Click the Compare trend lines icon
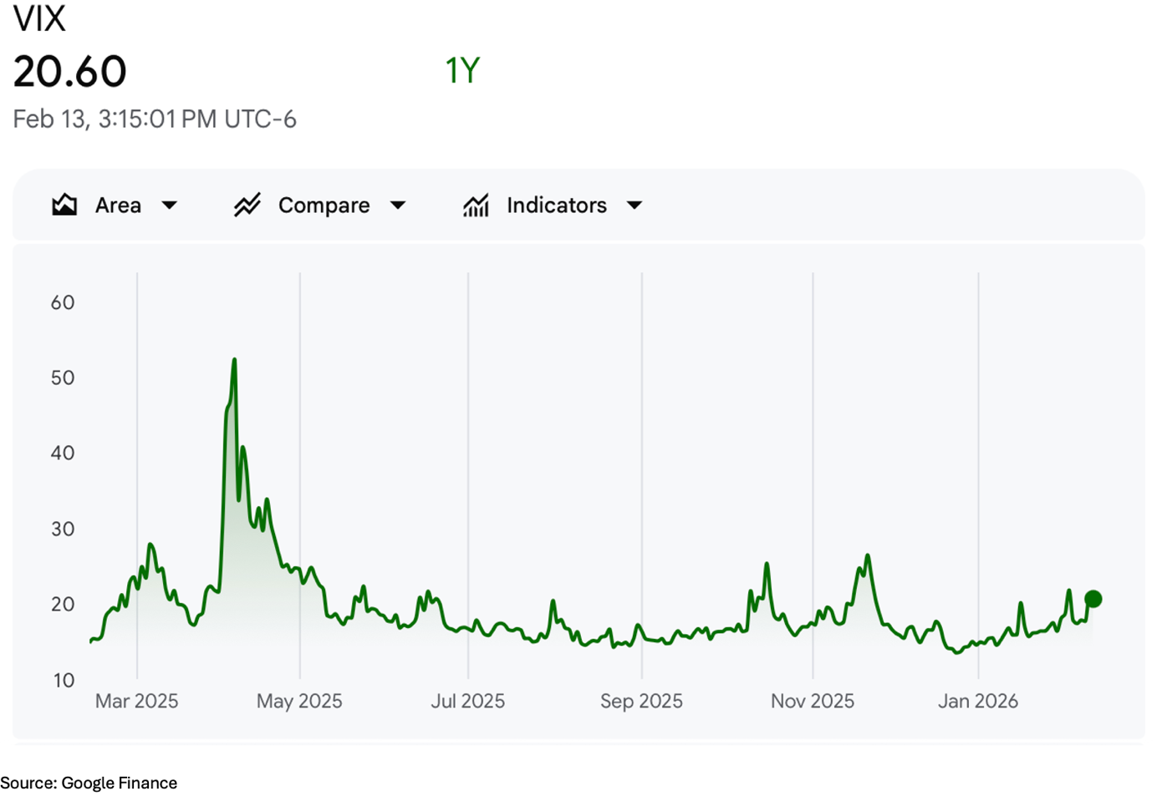The width and height of the screenshot is (1157, 801). [x=247, y=205]
